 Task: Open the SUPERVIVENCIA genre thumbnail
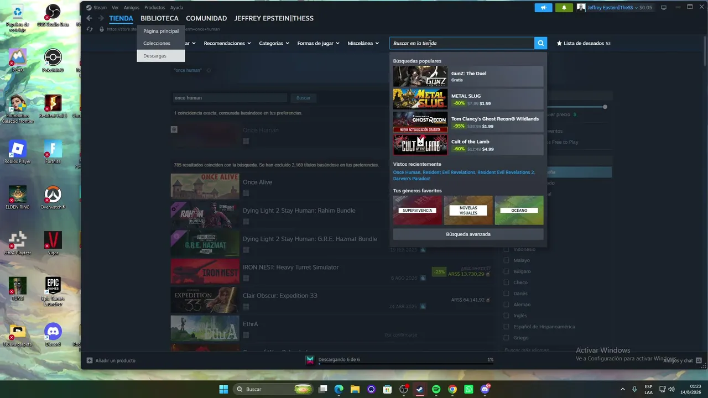(x=418, y=210)
